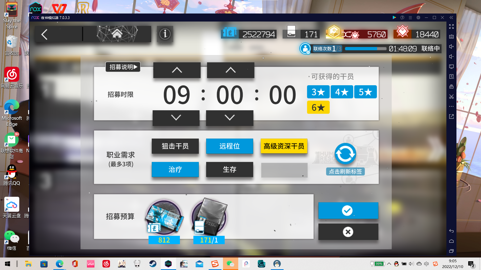
Task: Increase recruitment hours with up arrow
Action: [177, 70]
